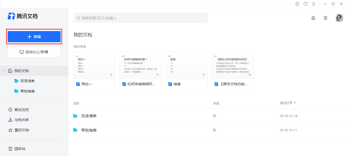This screenshot has height=156, width=348.
Task: Click doc icon on 腾讯文档功能 card
Action: [216, 84]
